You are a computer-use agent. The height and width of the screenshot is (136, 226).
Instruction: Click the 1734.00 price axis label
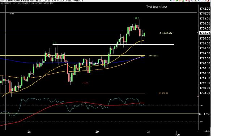(205, 28)
